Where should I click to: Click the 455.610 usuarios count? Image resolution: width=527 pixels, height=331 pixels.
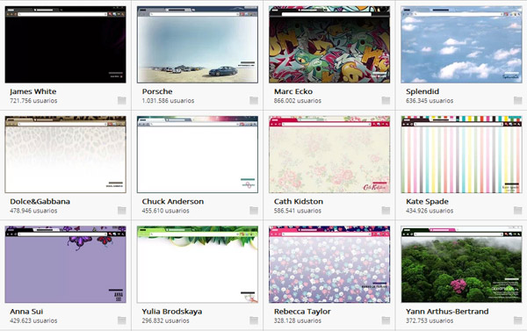[165, 211]
